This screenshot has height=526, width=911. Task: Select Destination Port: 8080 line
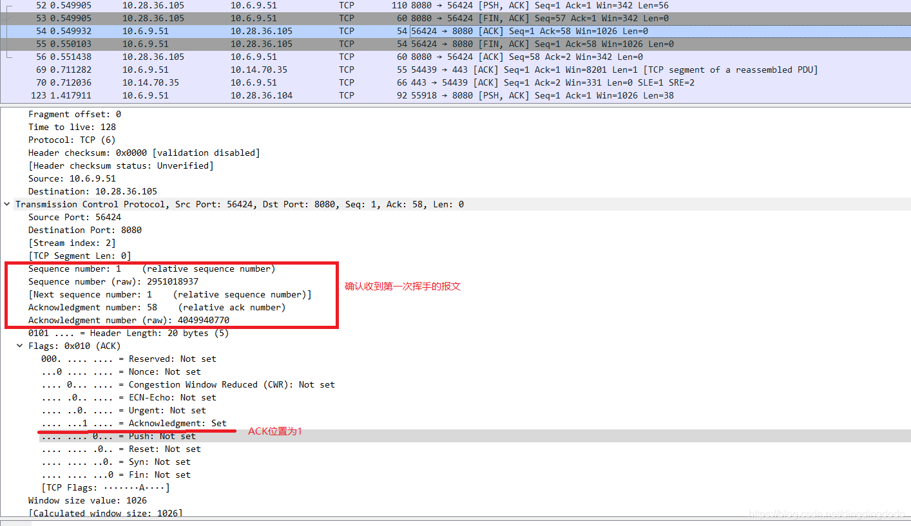[x=85, y=230]
